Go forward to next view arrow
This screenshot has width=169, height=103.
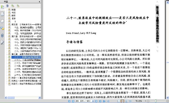pos(108,101)
